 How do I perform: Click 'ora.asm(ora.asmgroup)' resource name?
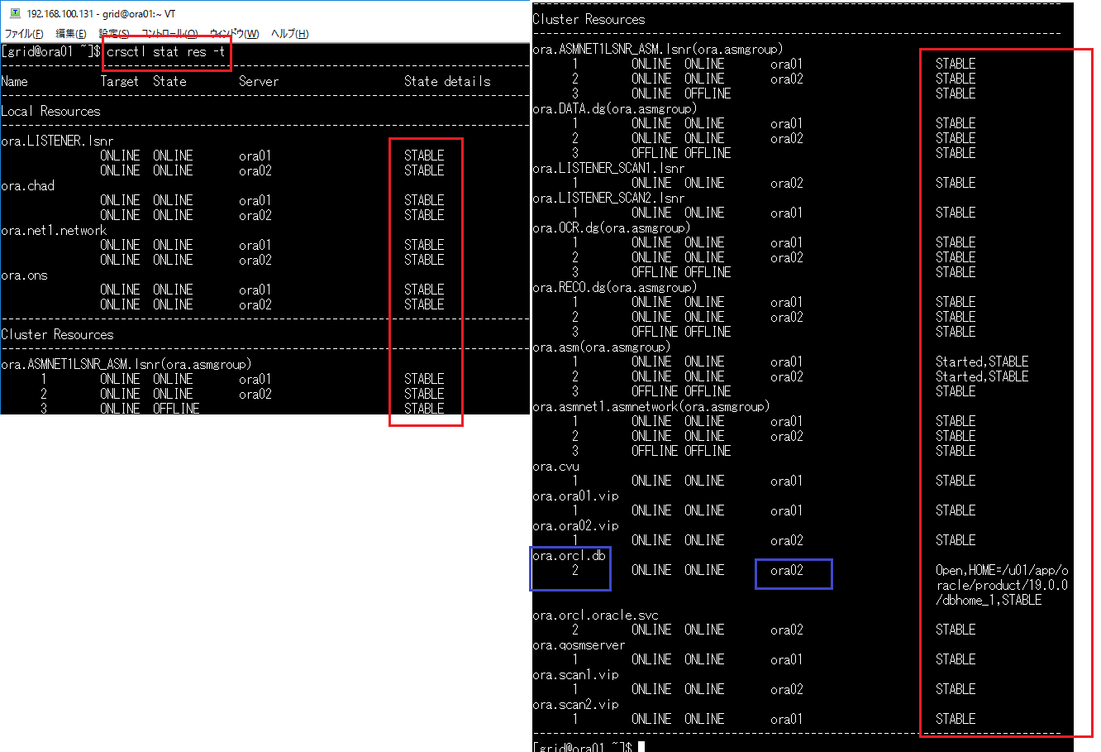(x=602, y=346)
